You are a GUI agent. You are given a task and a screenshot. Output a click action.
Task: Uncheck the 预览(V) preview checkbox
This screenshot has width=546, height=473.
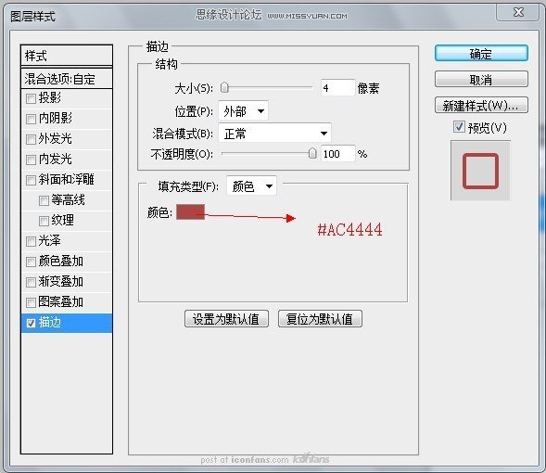(x=459, y=127)
